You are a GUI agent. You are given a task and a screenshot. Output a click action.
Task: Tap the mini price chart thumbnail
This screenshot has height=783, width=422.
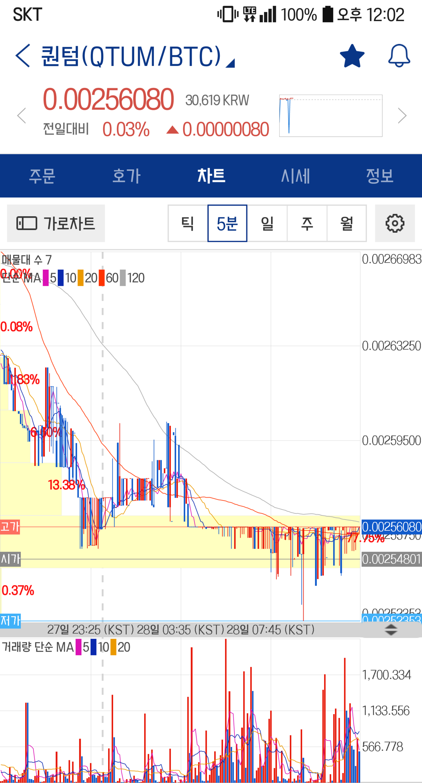pos(331,116)
